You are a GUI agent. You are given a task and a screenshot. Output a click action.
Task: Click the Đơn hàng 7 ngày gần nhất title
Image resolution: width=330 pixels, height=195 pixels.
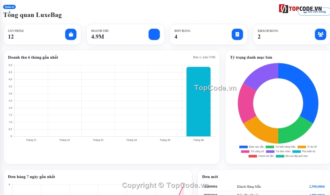(x=32, y=177)
